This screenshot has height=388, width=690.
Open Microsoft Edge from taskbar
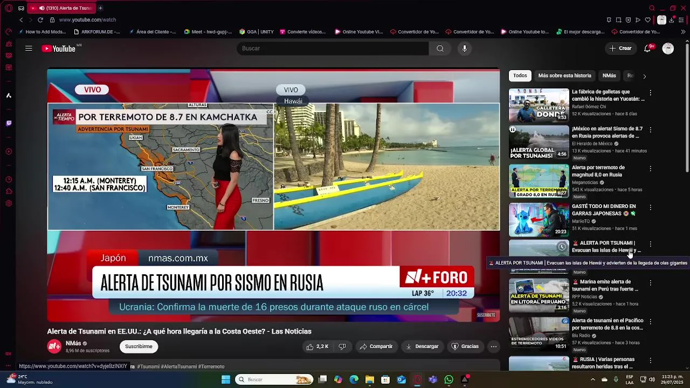pyautogui.click(x=354, y=379)
